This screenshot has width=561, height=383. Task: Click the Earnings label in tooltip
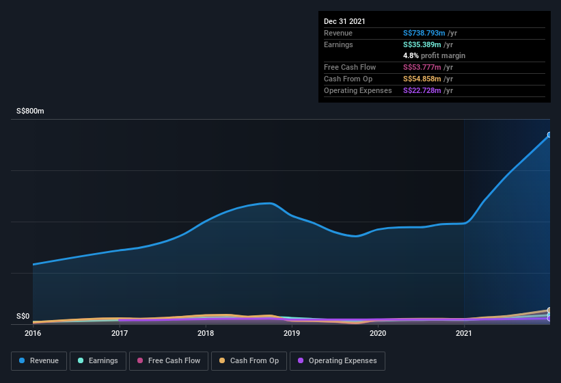click(338, 44)
